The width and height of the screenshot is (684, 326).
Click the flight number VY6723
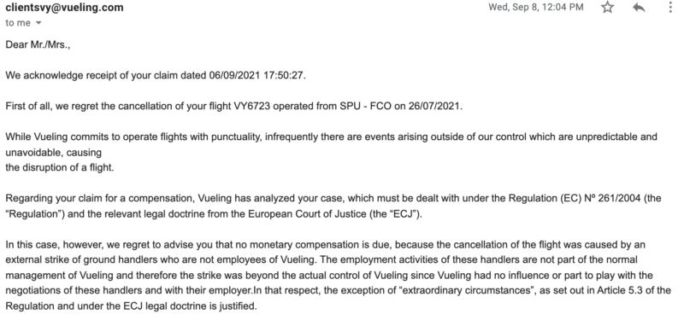[253, 106]
